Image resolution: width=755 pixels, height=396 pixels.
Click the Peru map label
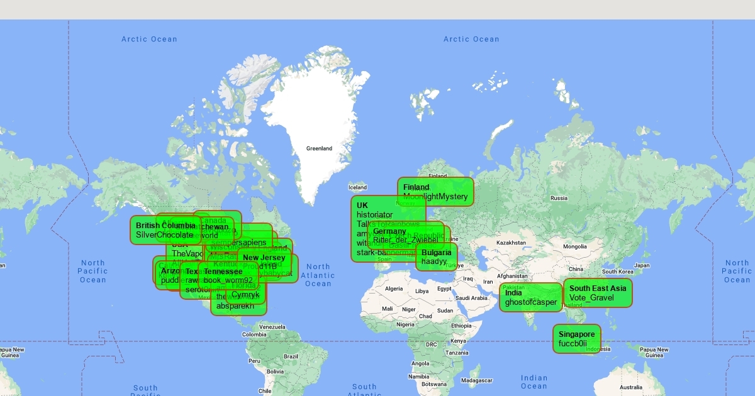(x=254, y=361)
